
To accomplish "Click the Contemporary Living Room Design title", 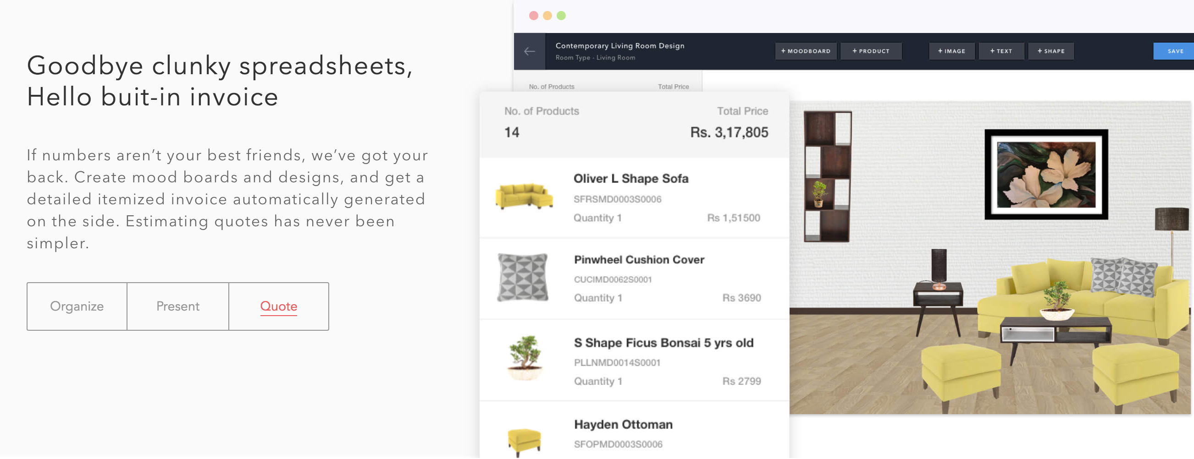I will (x=620, y=45).
